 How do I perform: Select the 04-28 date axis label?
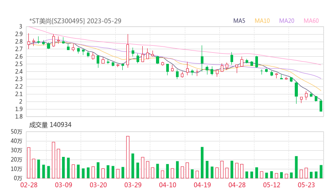[236, 185]
